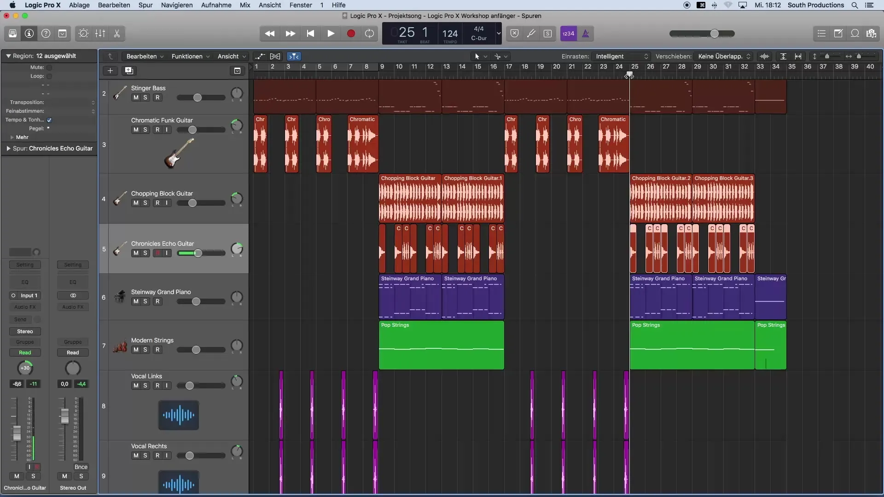Toggle Count-in 1234 button
This screenshot has height=497, width=884.
tap(569, 34)
